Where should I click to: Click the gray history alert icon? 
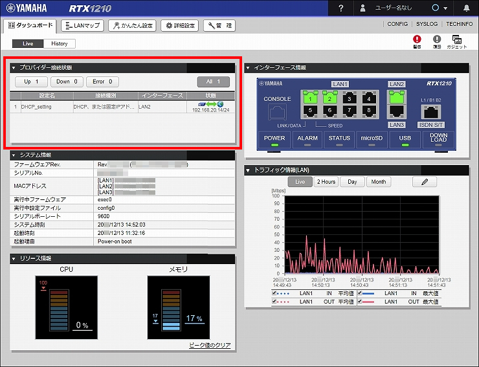click(x=437, y=39)
